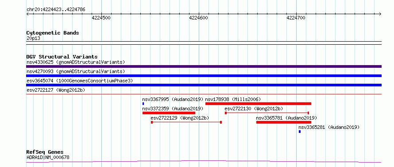Click the small blue nsv3365281 marker
394x167 pixels.
(300, 132)
